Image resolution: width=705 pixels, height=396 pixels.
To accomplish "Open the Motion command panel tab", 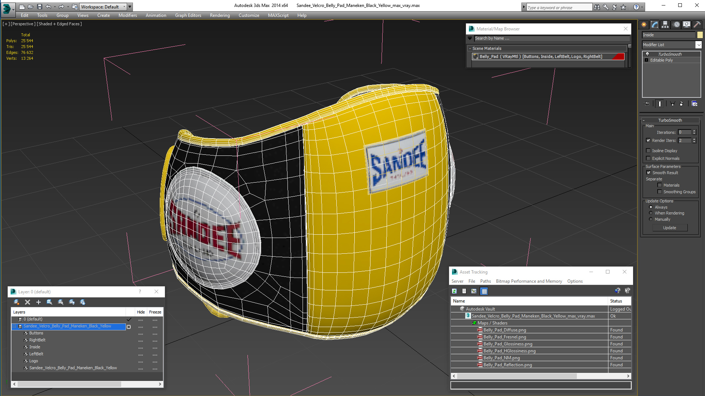I will 676,25.
